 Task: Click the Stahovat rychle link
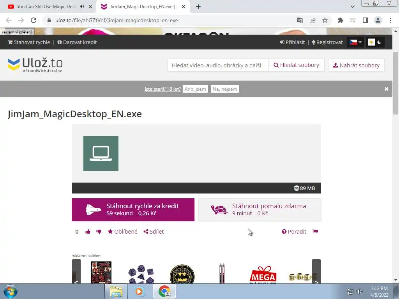point(29,42)
